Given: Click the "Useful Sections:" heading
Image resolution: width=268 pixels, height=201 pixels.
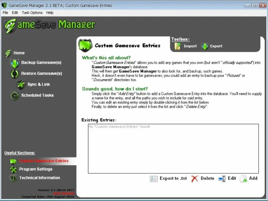Looking at the screenshot, I should (x=20, y=153).
